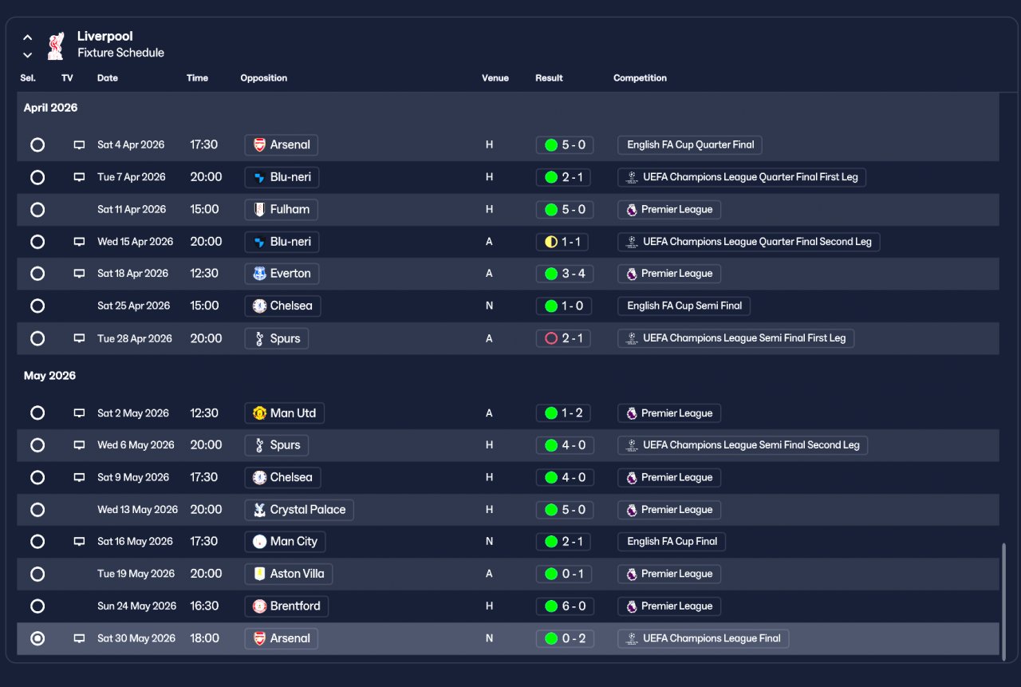Click TV icon for Sat 16 May Man City match
The height and width of the screenshot is (687, 1021).
pyautogui.click(x=79, y=542)
